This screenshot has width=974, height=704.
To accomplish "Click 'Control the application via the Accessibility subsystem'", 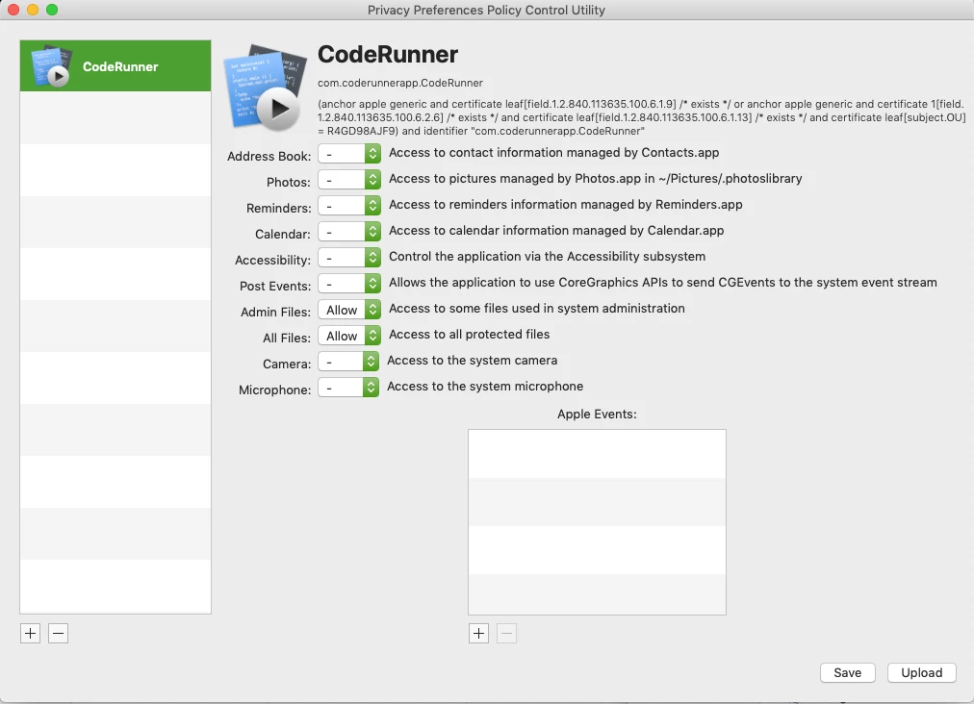I will [x=548, y=257].
